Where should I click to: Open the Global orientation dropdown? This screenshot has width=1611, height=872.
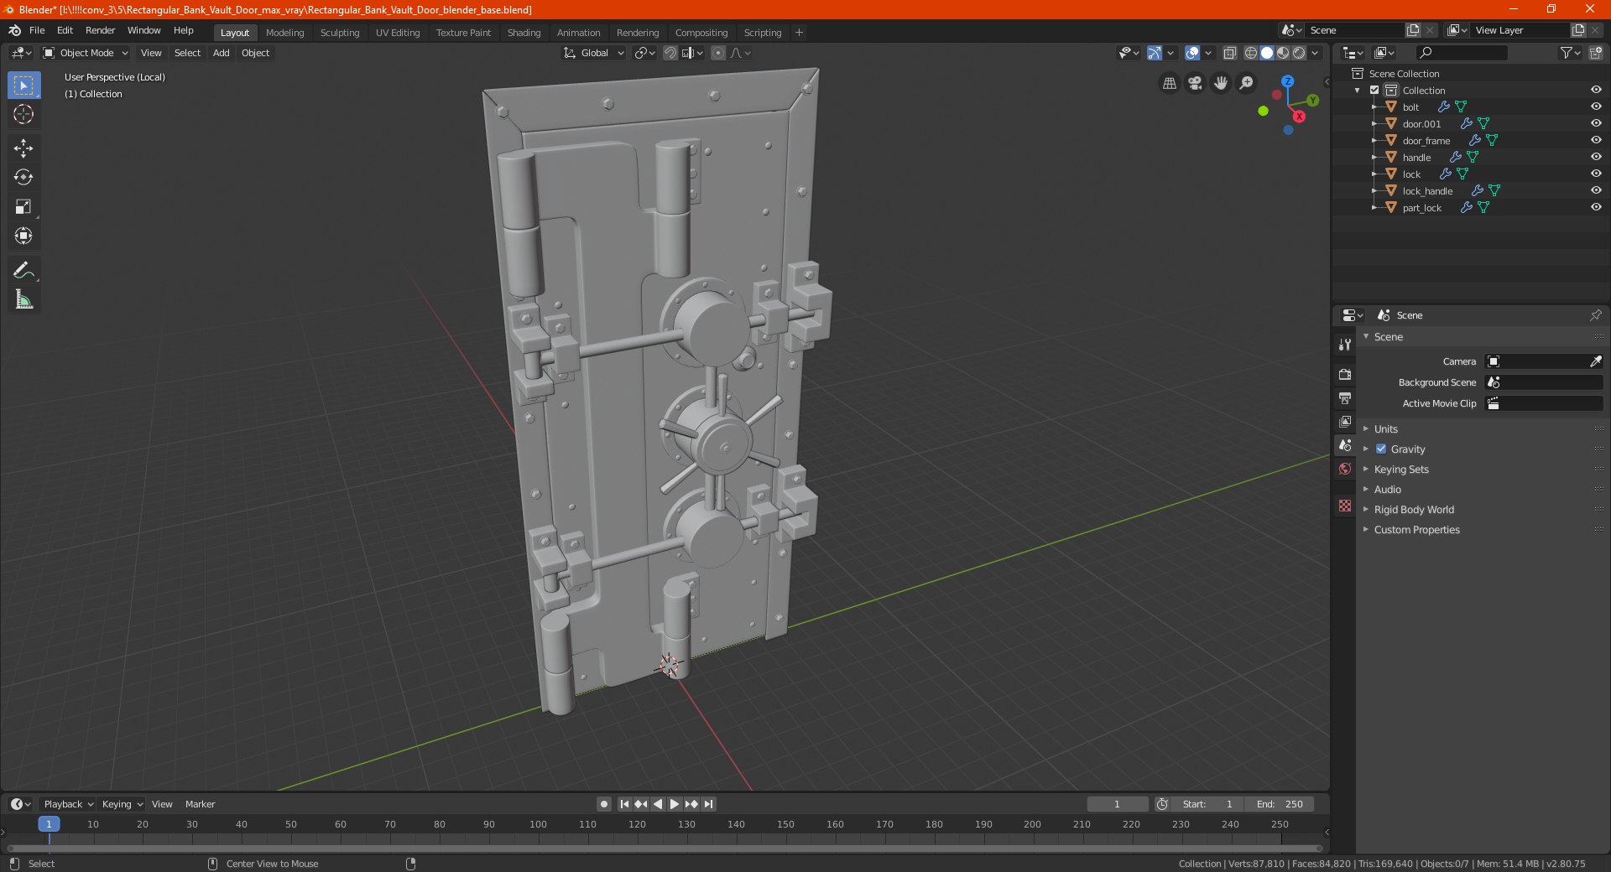(594, 53)
